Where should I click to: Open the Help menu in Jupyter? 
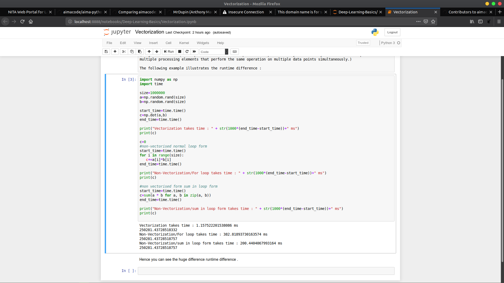coord(220,43)
